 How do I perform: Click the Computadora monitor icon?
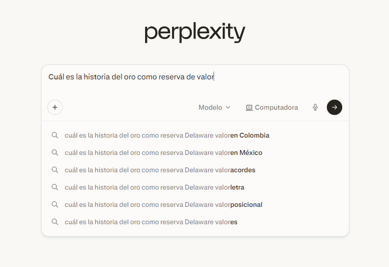click(249, 107)
